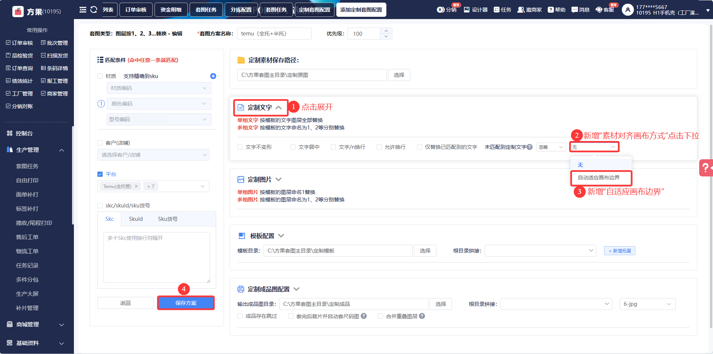The image size is (713, 354).
Task: Enable the skc/skuid/sku货号 checkbox
Action: pyautogui.click(x=100, y=206)
